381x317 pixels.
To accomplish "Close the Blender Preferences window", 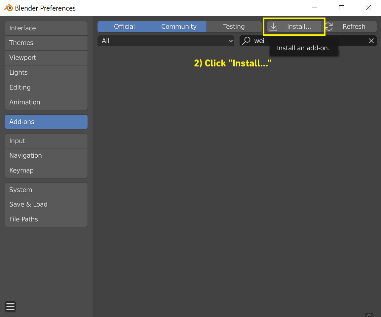I will point(368,8).
